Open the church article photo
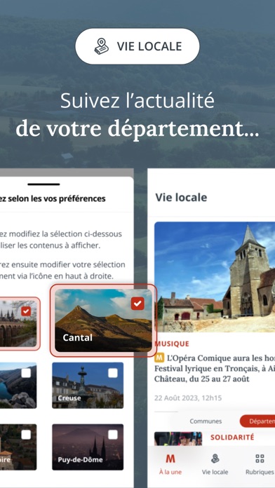Image resolution: width=275 pixels, height=488 pixels. (215, 277)
